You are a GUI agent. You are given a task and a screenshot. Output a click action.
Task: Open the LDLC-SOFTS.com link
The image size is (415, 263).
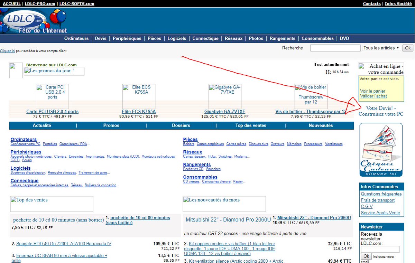[77, 3]
